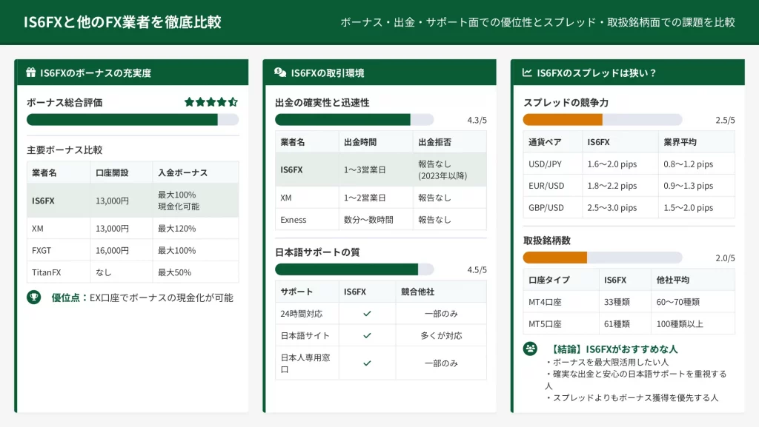The height and width of the screenshot is (427, 759).
Task: Click the trophy icon next to 優位点
Action: tap(33, 297)
